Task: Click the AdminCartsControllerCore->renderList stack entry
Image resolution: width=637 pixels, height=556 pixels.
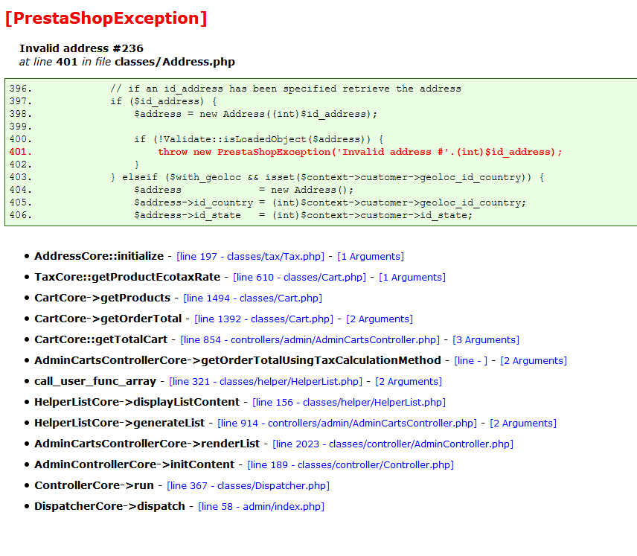Action: [147, 444]
